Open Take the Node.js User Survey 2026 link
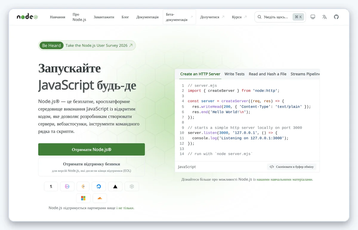Viewport: 358px width, 230px height. pyautogui.click(x=96, y=46)
